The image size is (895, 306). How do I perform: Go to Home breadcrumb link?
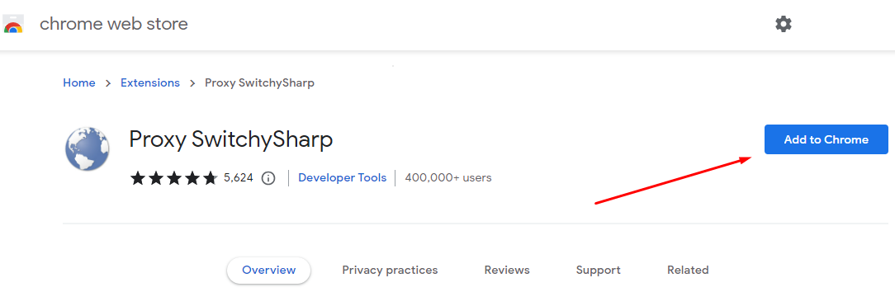[78, 82]
